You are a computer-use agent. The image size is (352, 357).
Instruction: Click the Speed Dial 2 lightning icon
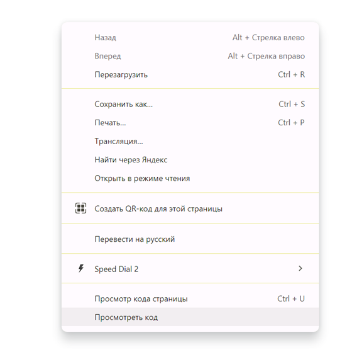(x=81, y=268)
